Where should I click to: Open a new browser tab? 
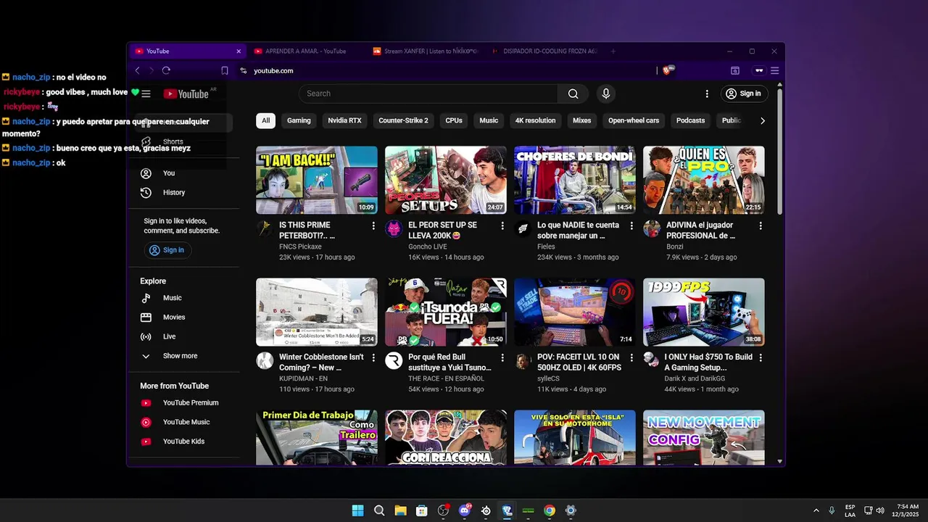[613, 51]
